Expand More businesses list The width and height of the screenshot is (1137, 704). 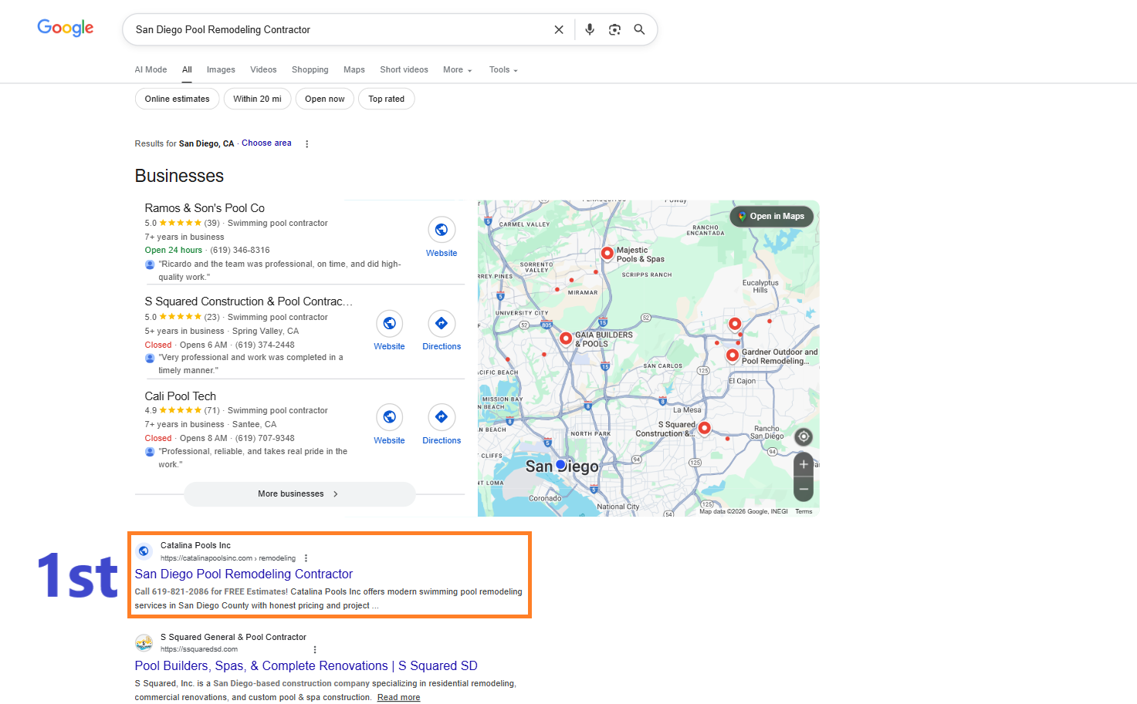point(299,494)
